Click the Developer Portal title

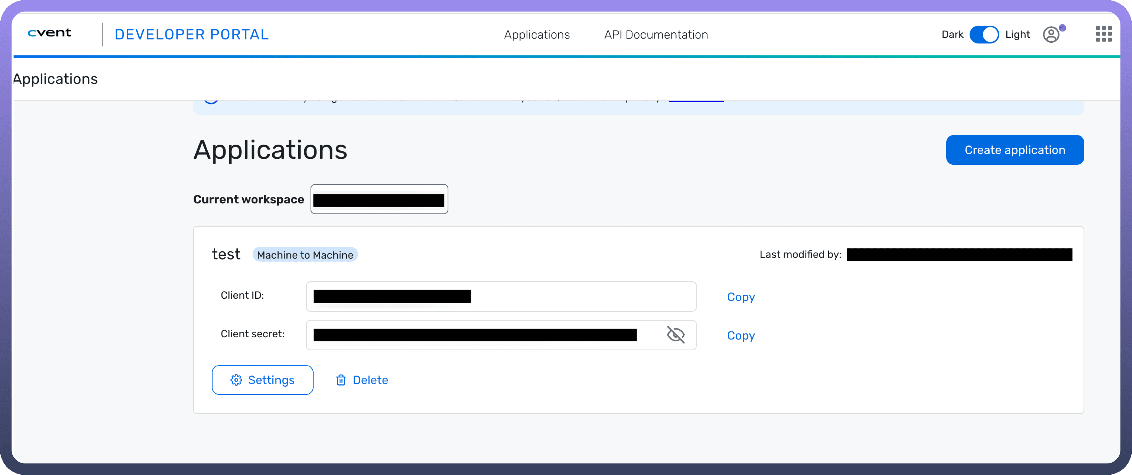(191, 35)
